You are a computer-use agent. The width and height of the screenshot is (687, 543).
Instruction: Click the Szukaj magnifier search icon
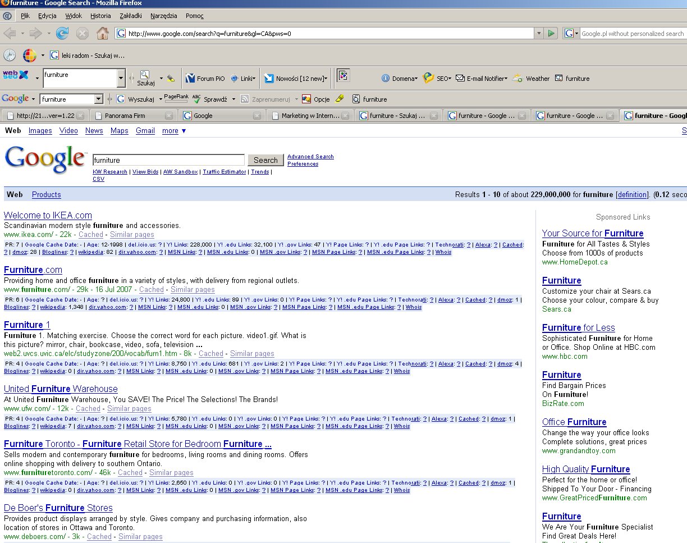pos(145,78)
